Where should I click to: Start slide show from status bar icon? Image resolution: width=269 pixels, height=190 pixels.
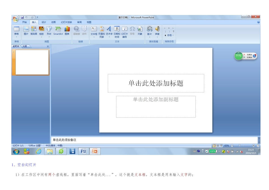tap(221, 145)
